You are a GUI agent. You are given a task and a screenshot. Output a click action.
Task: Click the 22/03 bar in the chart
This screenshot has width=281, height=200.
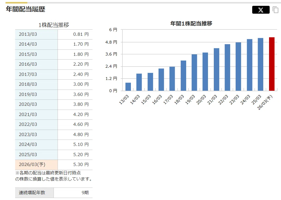[227, 67]
